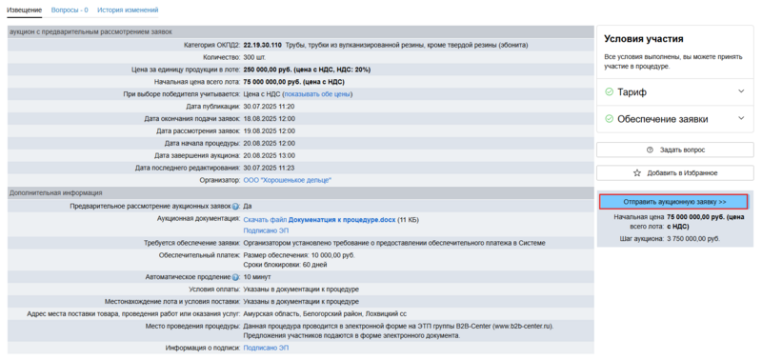Screen dimensions: 762x360
Task: Click показывать обе цены link
Action: 317,94
